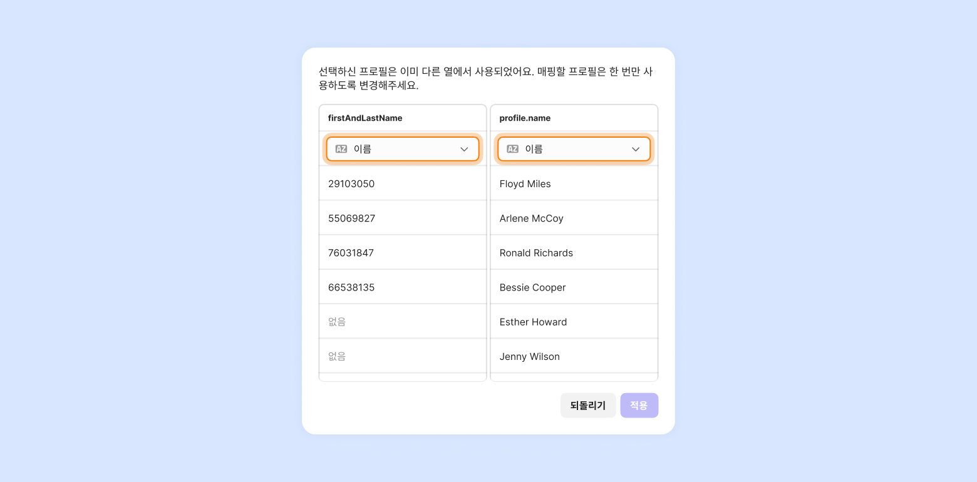This screenshot has height=482, width=977.
Task: Select the firstAndLastName column header
Action: tap(403, 118)
